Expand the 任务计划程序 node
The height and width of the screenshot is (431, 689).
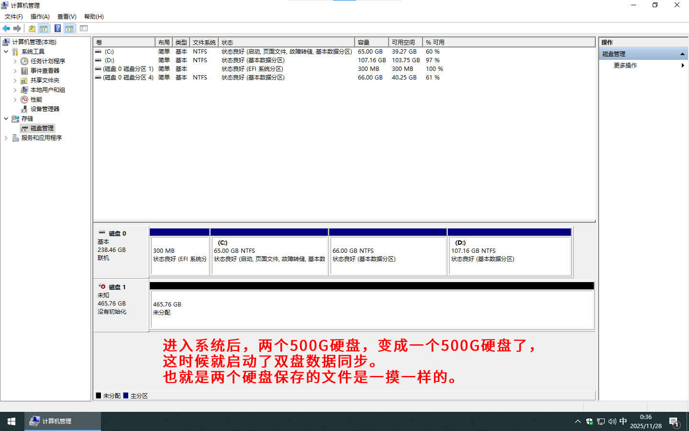(x=15, y=61)
